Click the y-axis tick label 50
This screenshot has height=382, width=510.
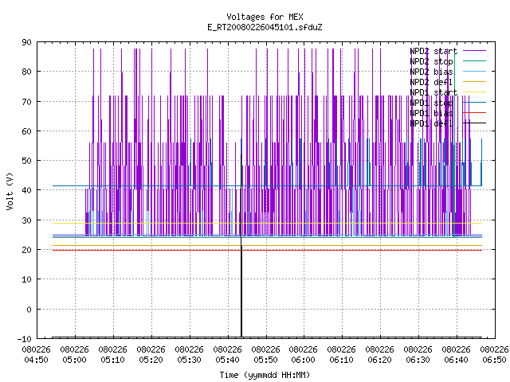pyautogui.click(x=26, y=161)
